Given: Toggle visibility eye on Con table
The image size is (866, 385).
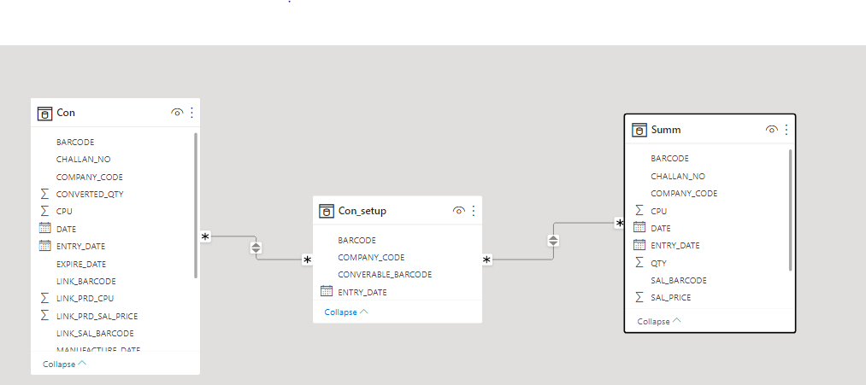Looking at the screenshot, I should point(177,113).
